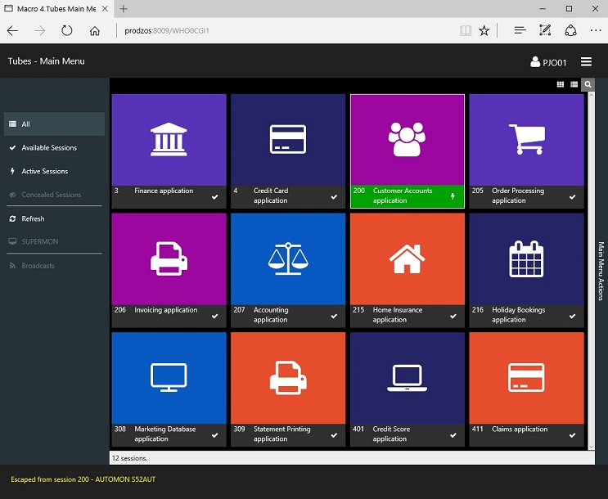The width and height of the screenshot is (608, 499).
Task: Open the Finance application bank icon tile
Action: click(x=168, y=139)
